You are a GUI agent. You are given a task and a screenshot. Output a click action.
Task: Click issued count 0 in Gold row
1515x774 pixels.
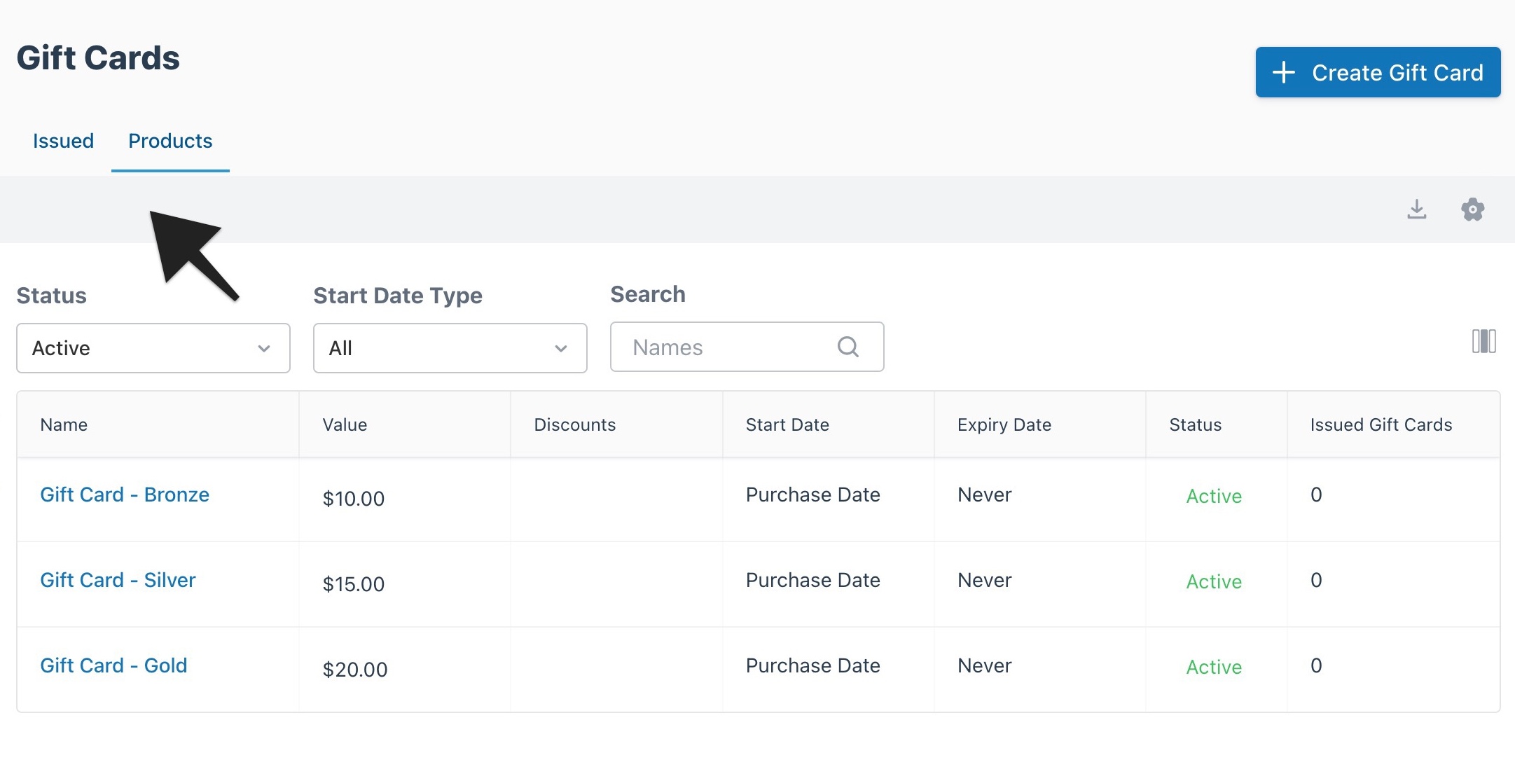coord(1316,665)
